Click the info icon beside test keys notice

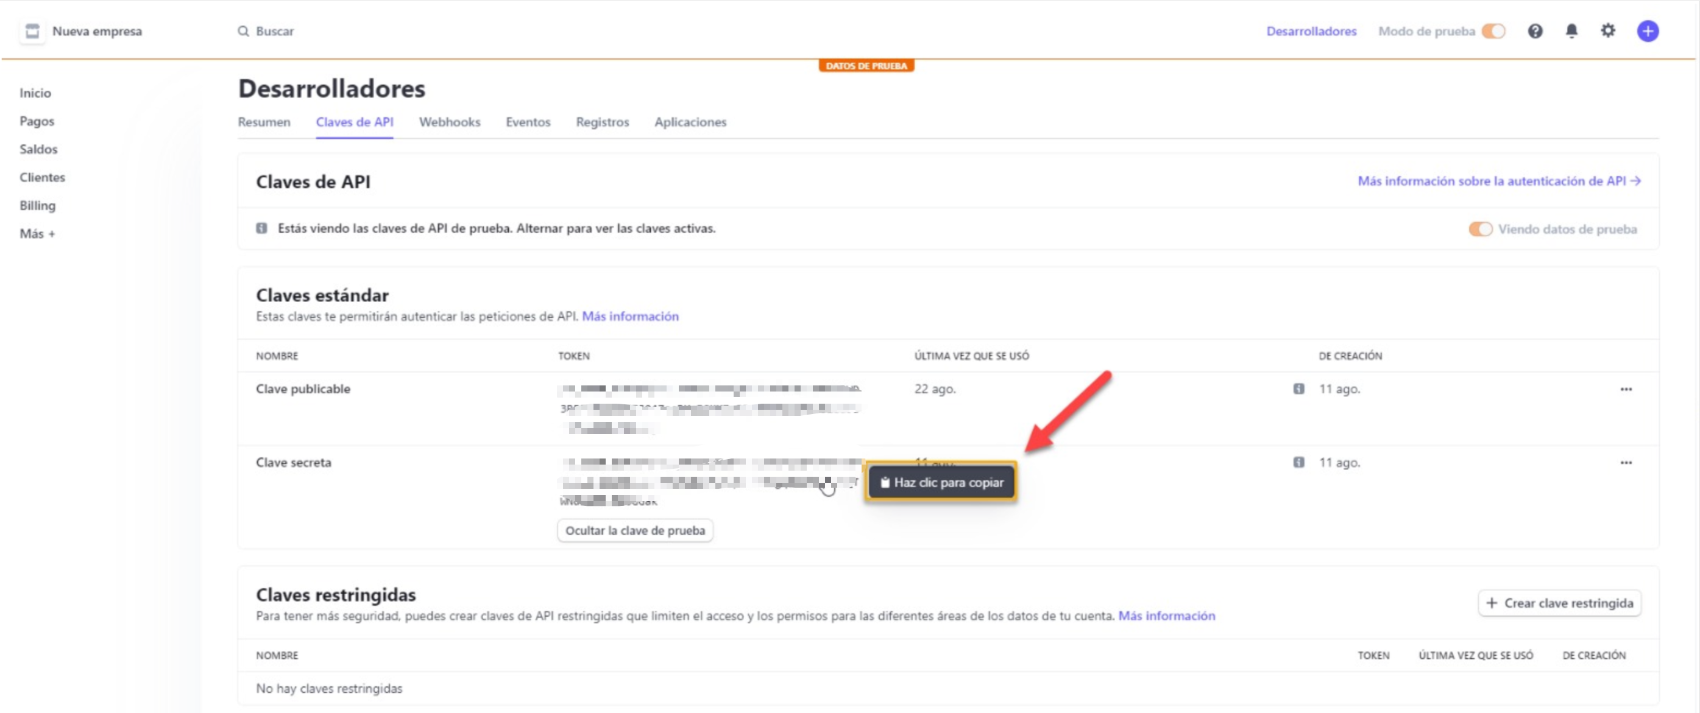coord(262,228)
